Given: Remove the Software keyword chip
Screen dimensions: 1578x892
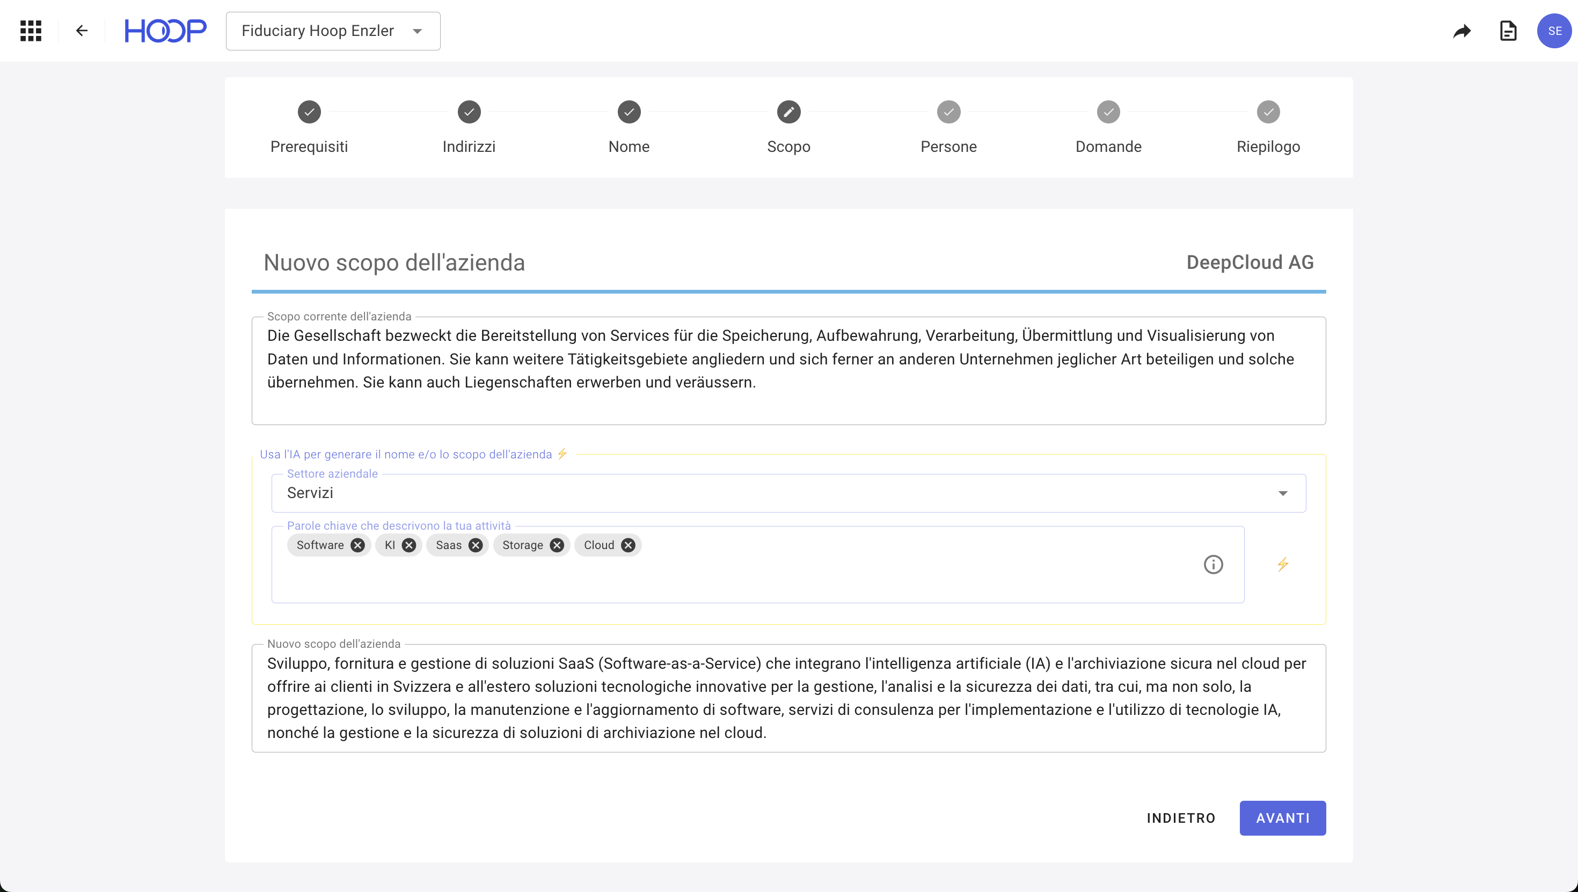Looking at the screenshot, I should [358, 545].
